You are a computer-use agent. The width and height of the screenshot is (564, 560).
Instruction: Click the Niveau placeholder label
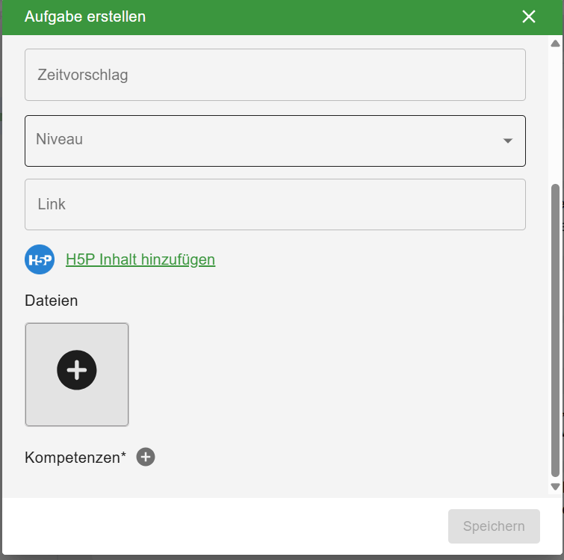(x=59, y=139)
